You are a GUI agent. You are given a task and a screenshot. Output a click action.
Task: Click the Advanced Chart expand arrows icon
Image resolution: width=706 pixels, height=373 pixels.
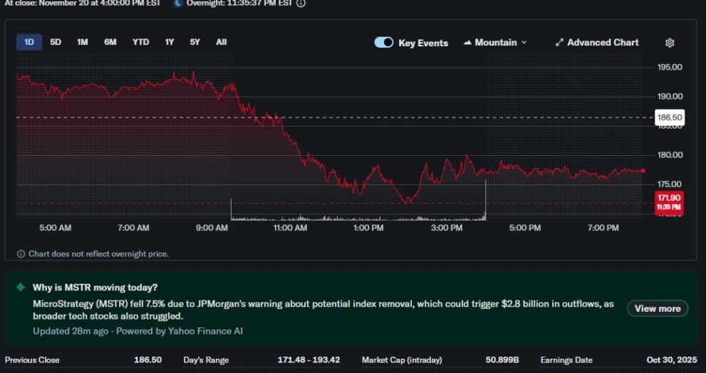pyautogui.click(x=559, y=43)
